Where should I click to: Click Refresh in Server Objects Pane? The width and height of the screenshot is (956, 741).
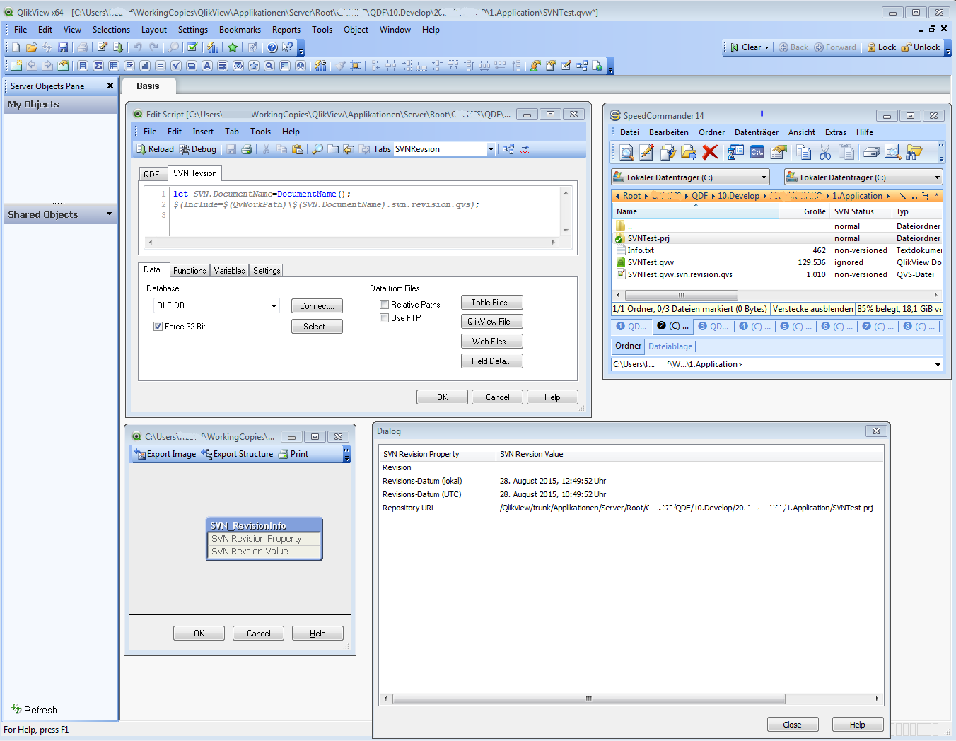pos(34,709)
